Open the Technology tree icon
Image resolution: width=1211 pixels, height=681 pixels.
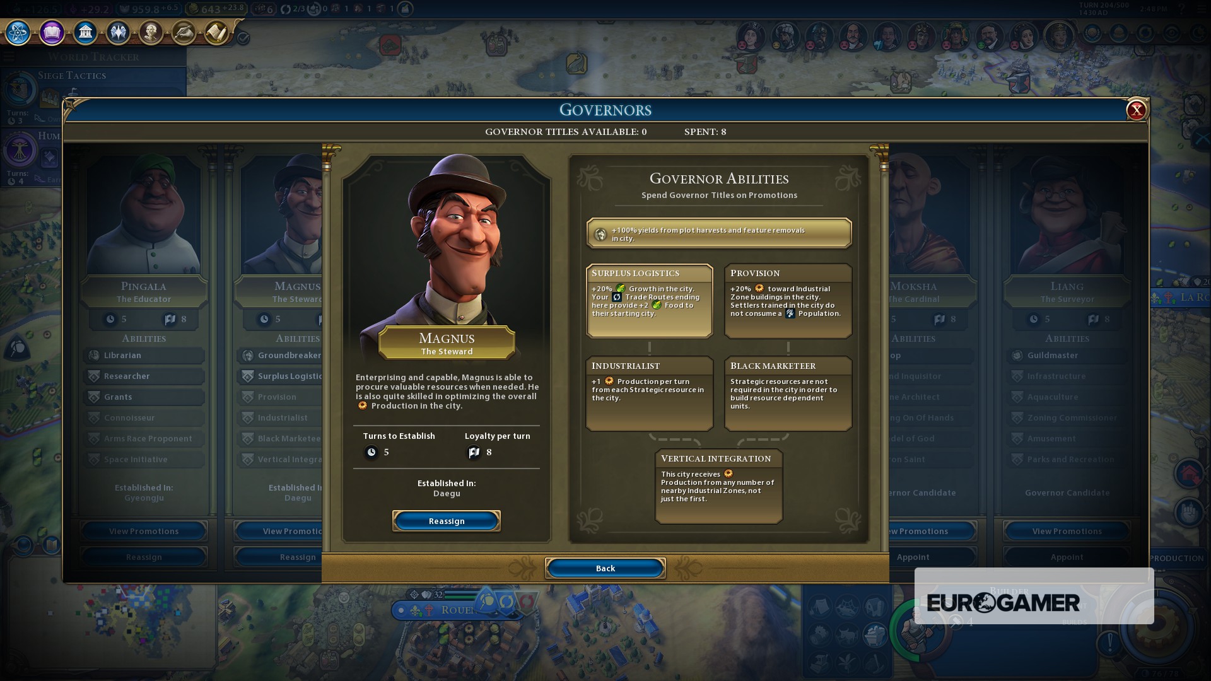(x=18, y=32)
